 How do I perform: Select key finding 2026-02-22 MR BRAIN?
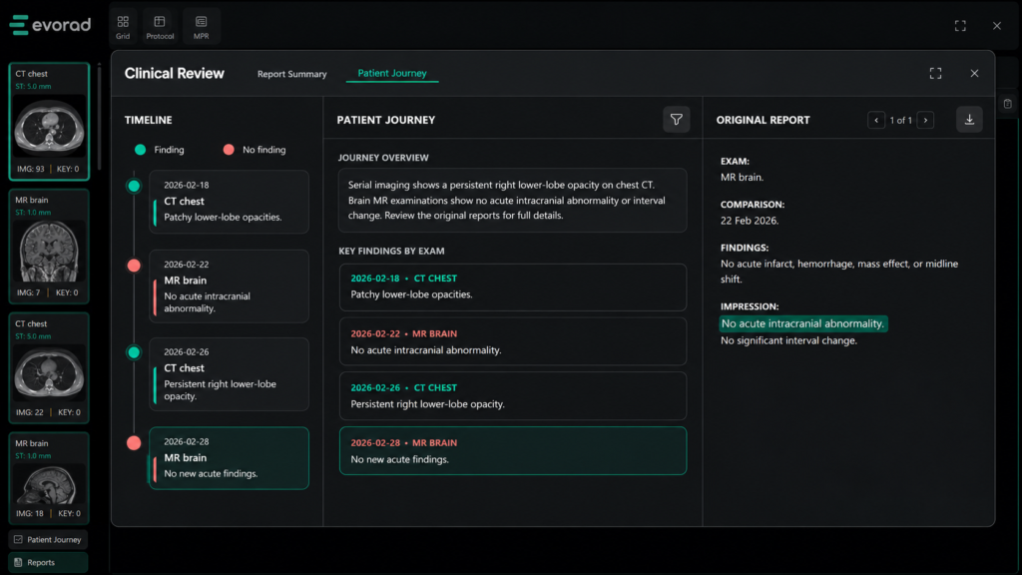click(x=513, y=341)
